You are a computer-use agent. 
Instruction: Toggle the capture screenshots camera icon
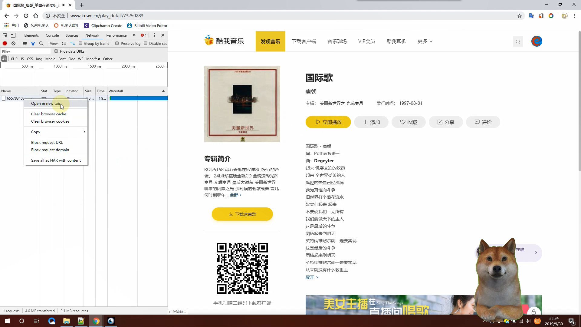point(25,44)
